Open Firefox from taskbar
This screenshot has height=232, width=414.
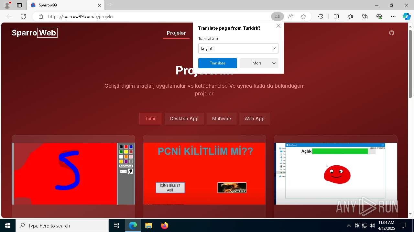pos(164,226)
